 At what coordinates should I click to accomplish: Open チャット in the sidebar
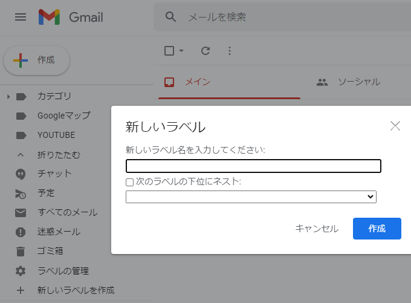click(x=54, y=174)
